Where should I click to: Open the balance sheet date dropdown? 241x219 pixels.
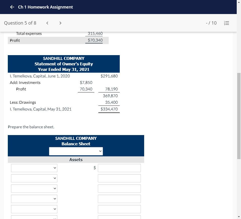click(76, 151)
